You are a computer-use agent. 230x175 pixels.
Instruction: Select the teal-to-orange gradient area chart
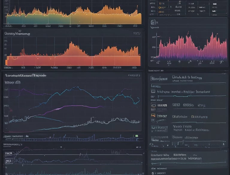coord(74,15)
